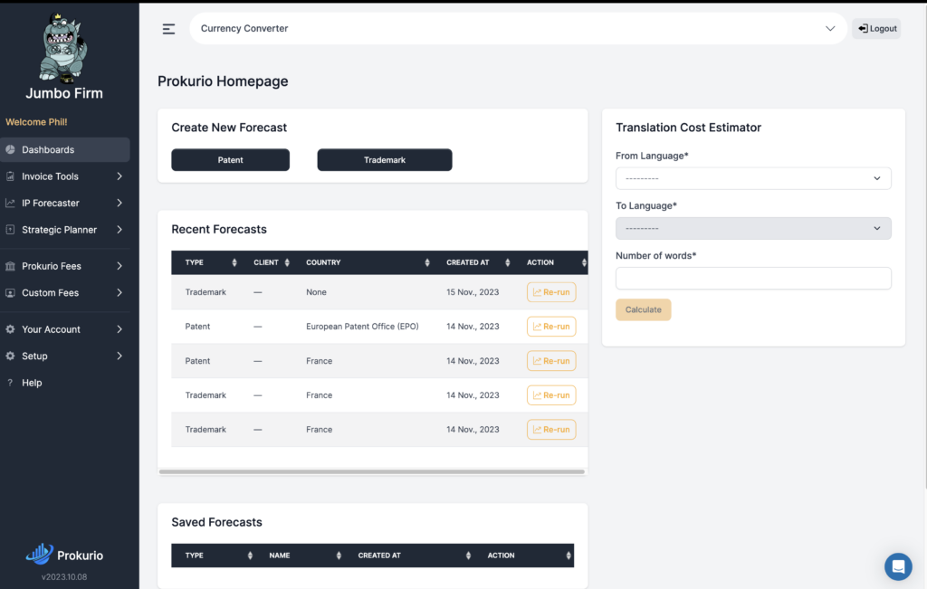The height and width of the screenshot is (589, 927).
Task: Open the To Language dropdown
Action: (x=753, y=228)
